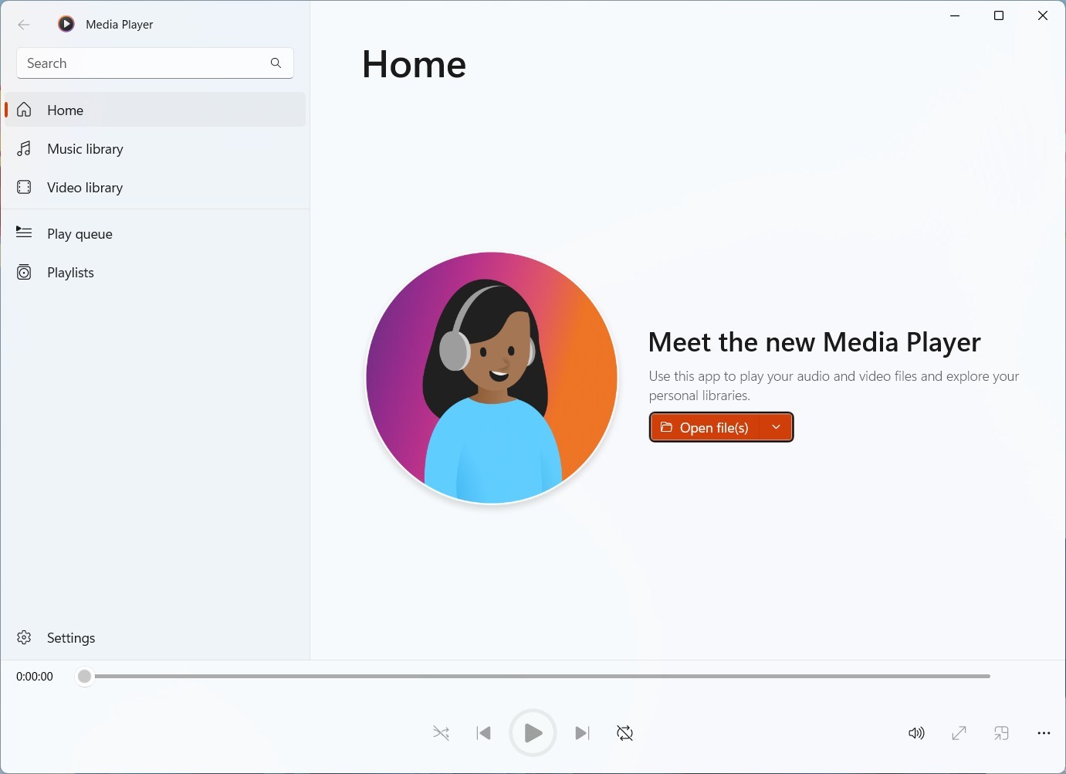The width and height of the screenshot is (1066, 774).
Task: Click the back navigation arrow
Action: [x=24, y=24]
